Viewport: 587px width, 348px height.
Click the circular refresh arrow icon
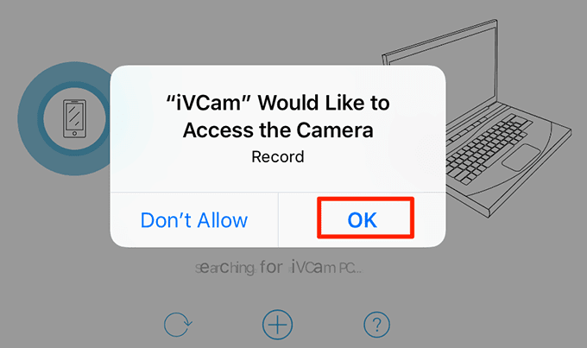pyautogui.click(x=178, y=325)
